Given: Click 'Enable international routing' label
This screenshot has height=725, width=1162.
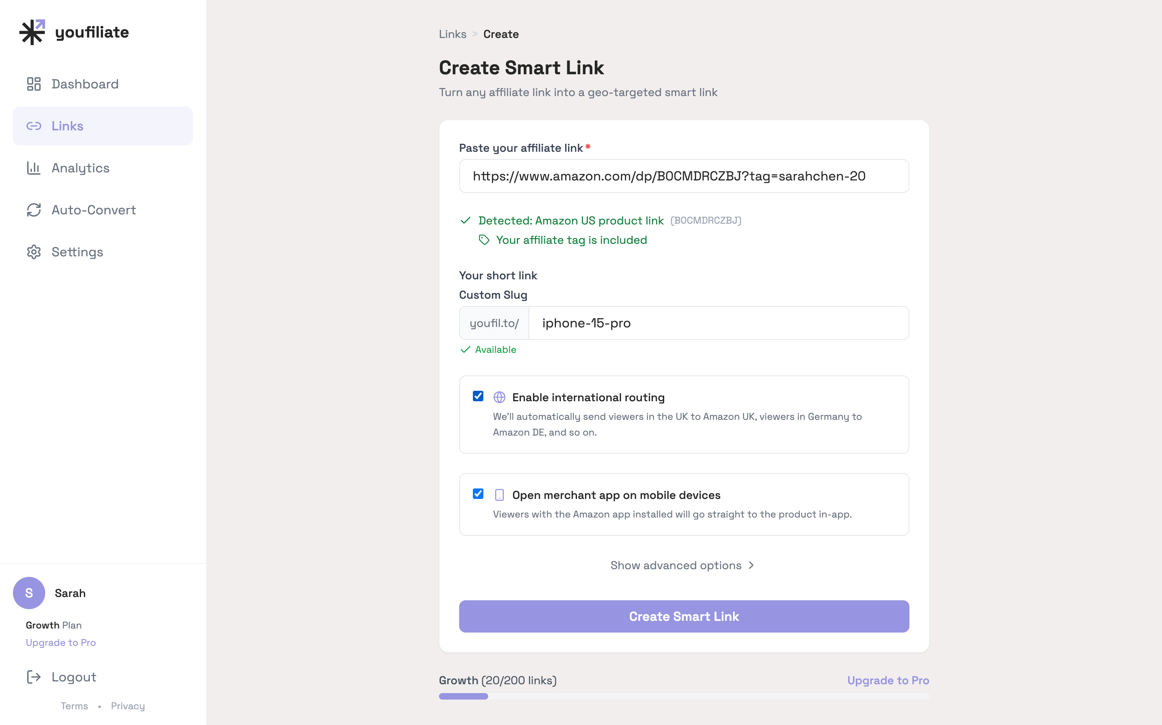Looking at the screenshot, I should click(x=588, y=398).
